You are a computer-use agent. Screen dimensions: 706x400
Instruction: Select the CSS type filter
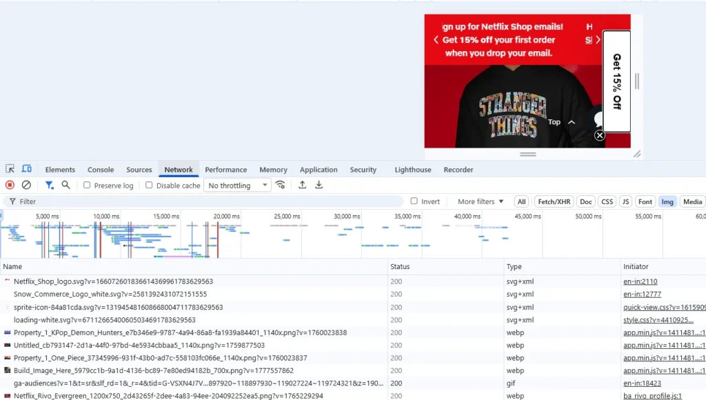[607, 201]
